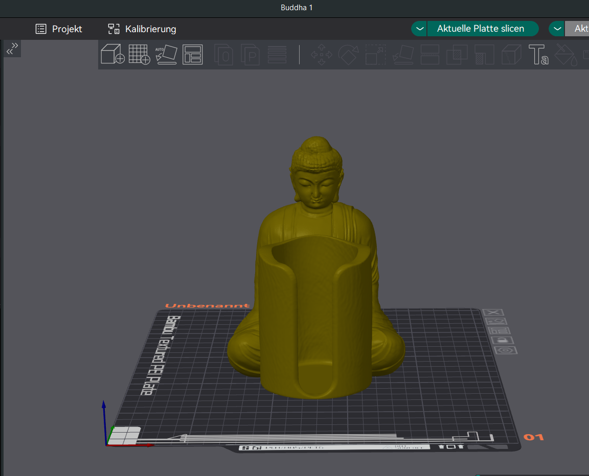This screenshot has height=476, width=589.
Task: Switch to the Kalibrierung tab
Action: coord(142,29)
